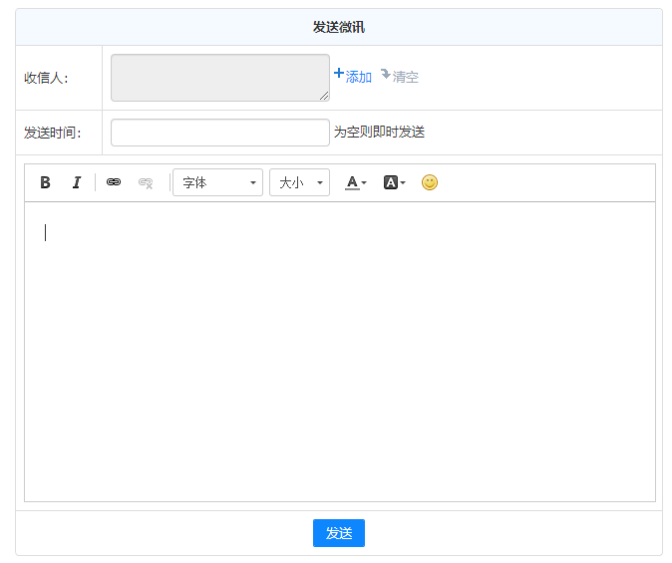672x563 pixels.
Task: Open the text background color picker
Action: coord(395,182)
